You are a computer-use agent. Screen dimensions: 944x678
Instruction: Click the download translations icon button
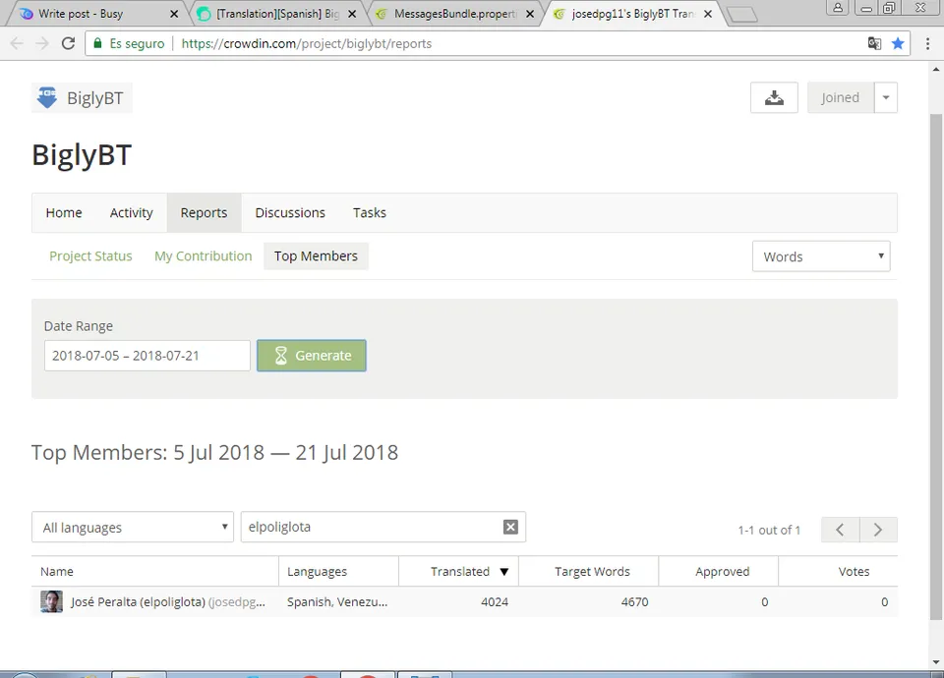(774, 97)
